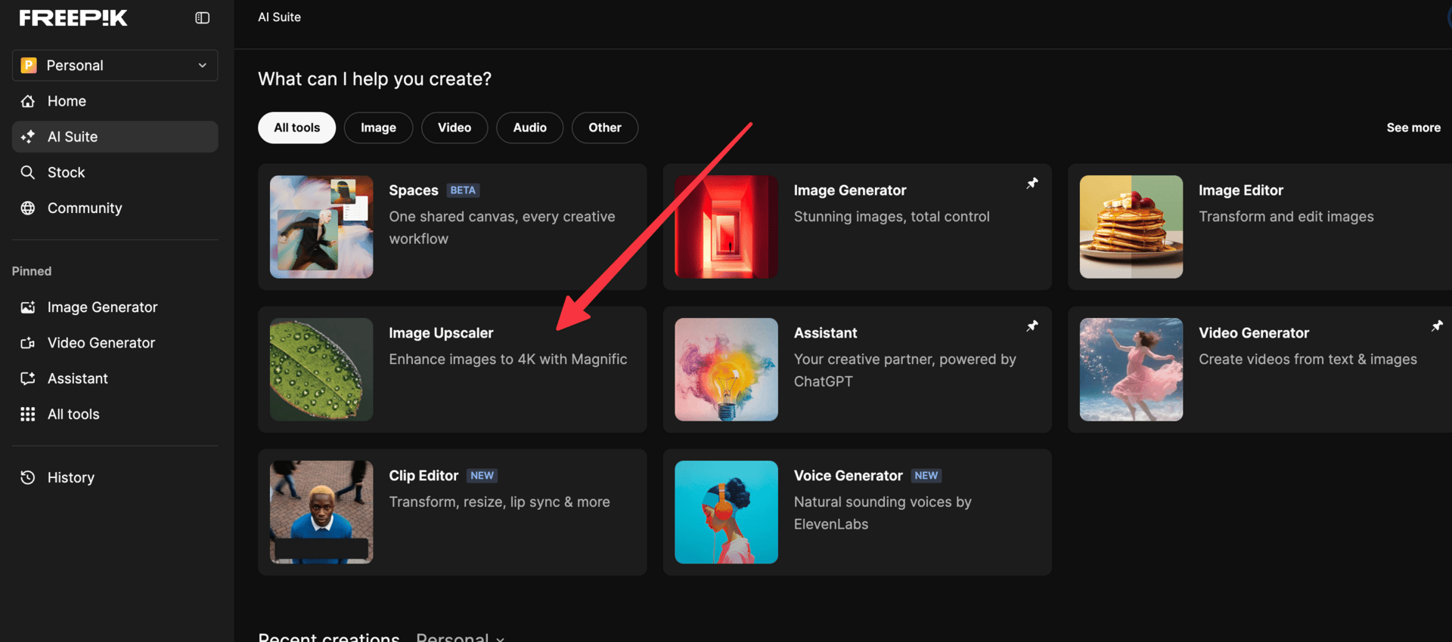Open Stock from the sidebar
Viewport: 1452px width, 642px height.
pos(115,172)
